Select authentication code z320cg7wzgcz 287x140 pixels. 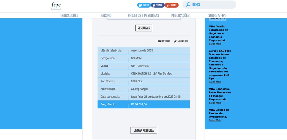[139, 89]
